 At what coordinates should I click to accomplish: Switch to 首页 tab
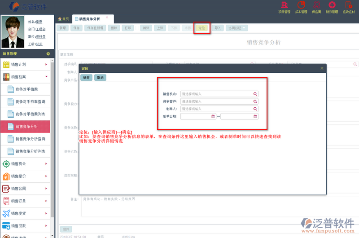point(63,19)
